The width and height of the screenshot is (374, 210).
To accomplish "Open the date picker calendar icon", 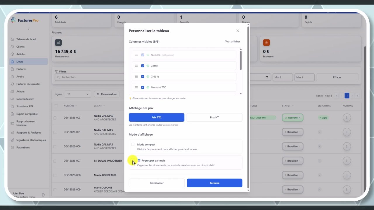I will point(267,77).
